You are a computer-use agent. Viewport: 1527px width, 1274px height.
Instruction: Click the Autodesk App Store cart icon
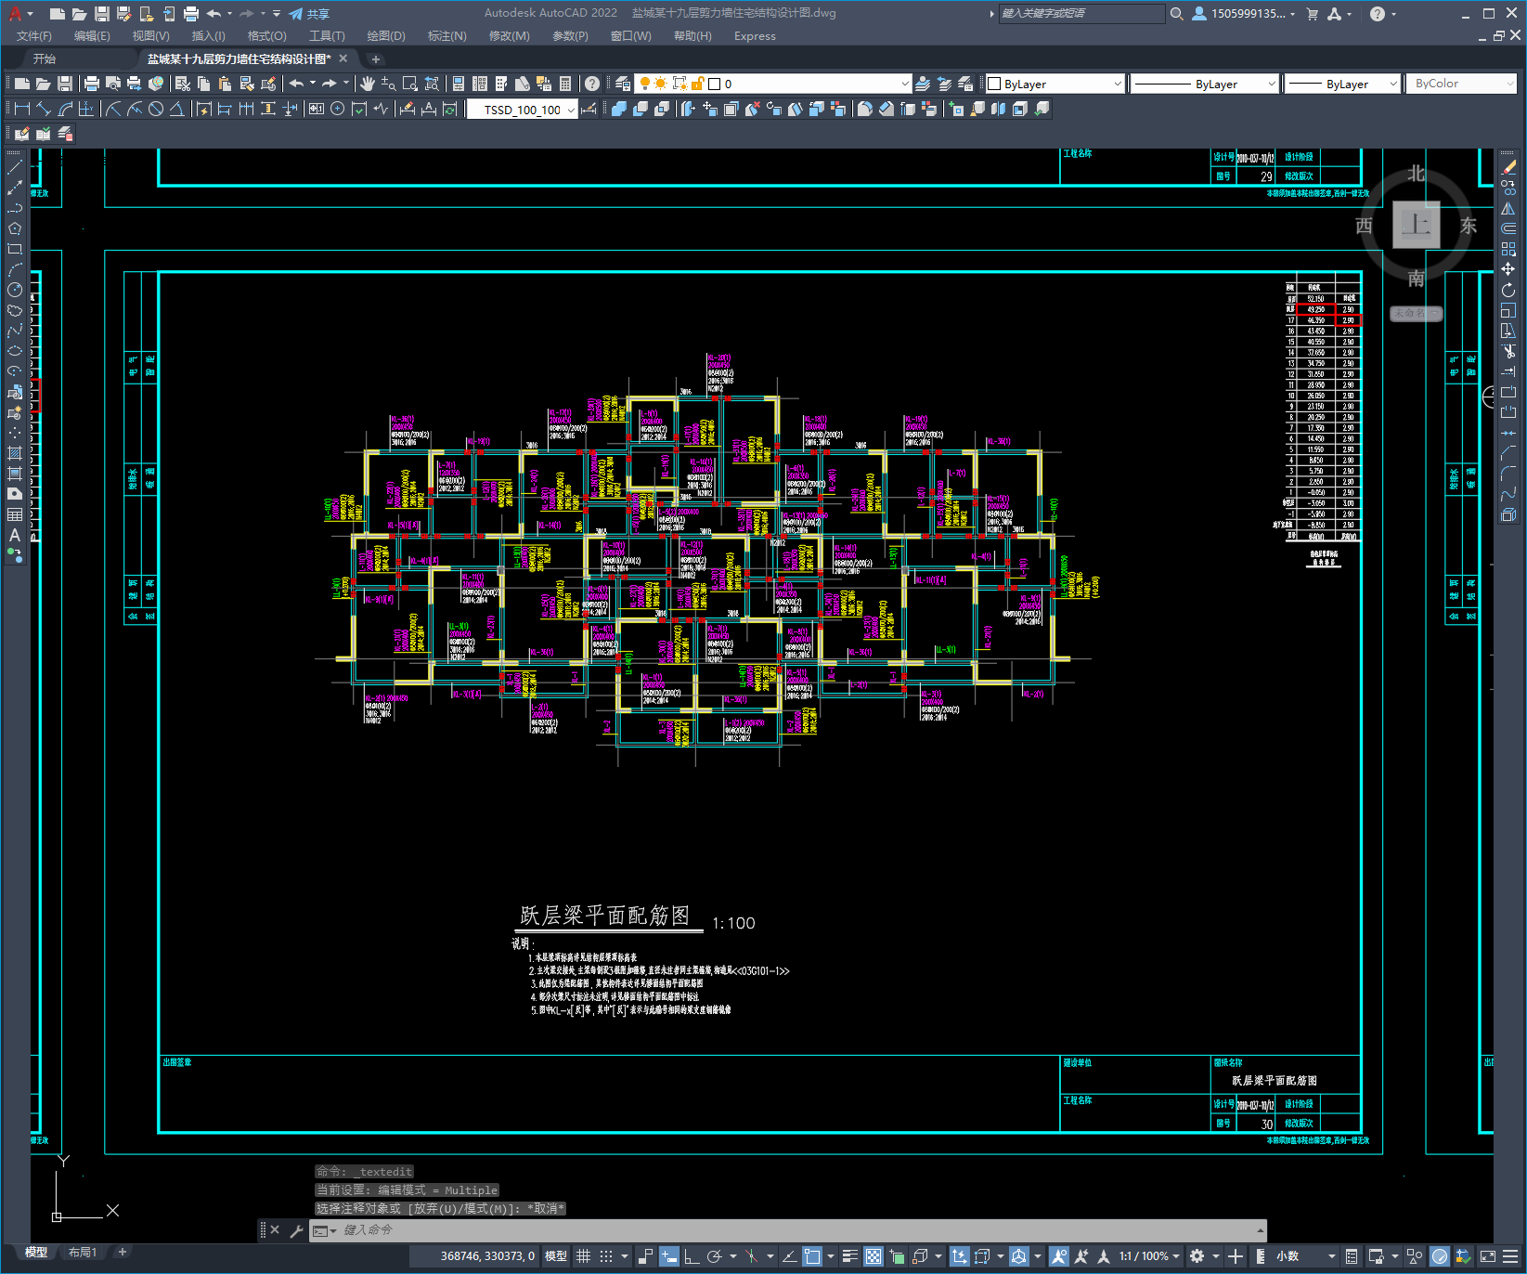coord(1313,14)
